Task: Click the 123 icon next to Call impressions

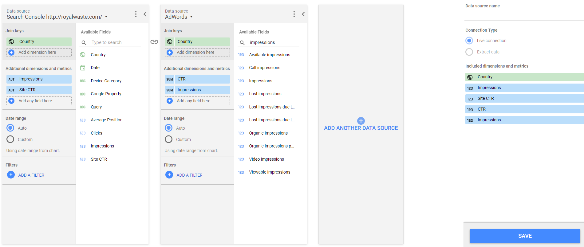Action: pos(241,68)
